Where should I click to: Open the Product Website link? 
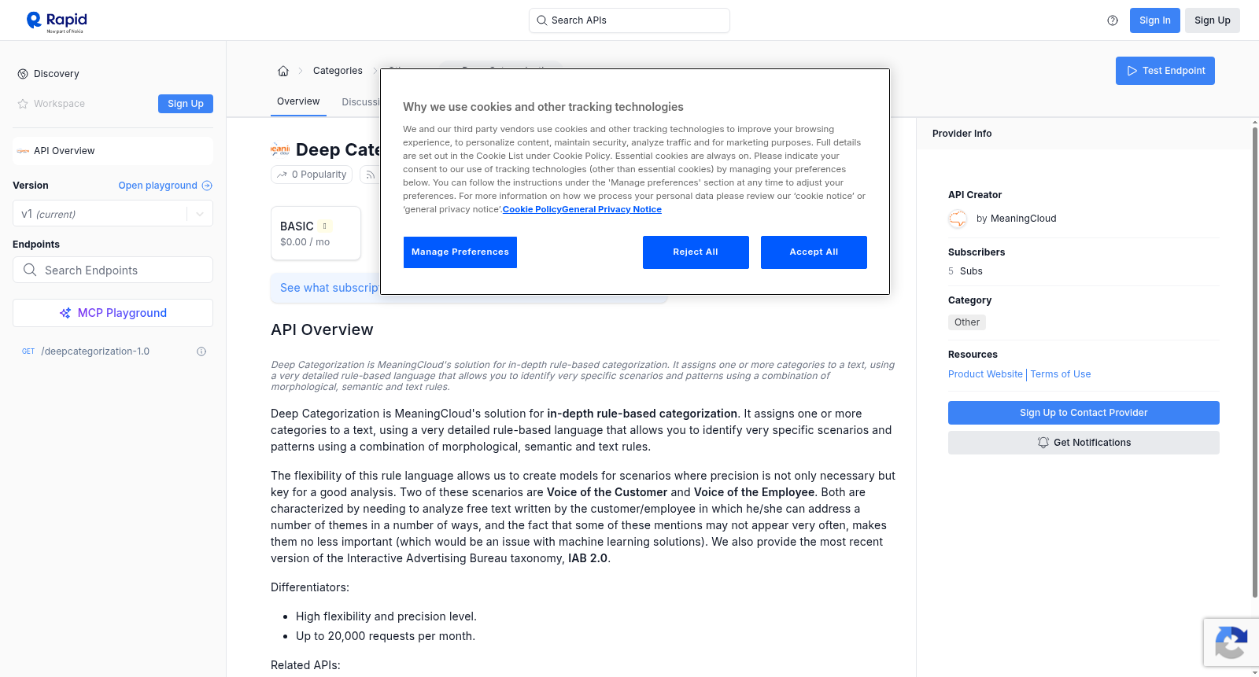point(985,374)
